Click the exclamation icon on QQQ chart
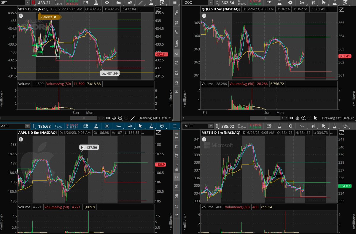The image size is (356, 234). [204, 16]
